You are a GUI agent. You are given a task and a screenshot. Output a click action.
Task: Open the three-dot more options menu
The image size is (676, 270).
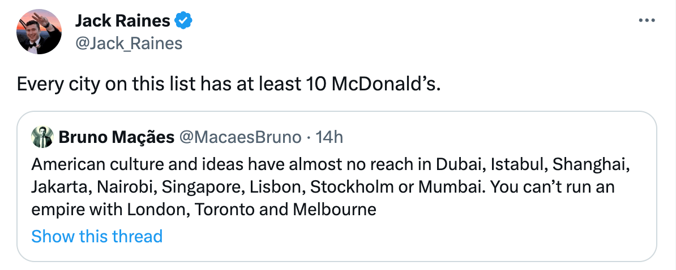coord(646,21)
